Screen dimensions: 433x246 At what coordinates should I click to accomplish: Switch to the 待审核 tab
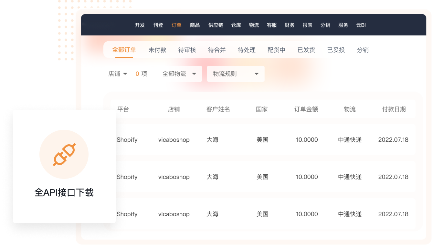coord(187,50)
